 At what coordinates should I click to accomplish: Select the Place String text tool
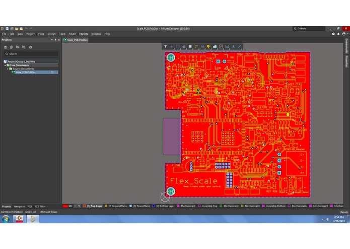233,47
